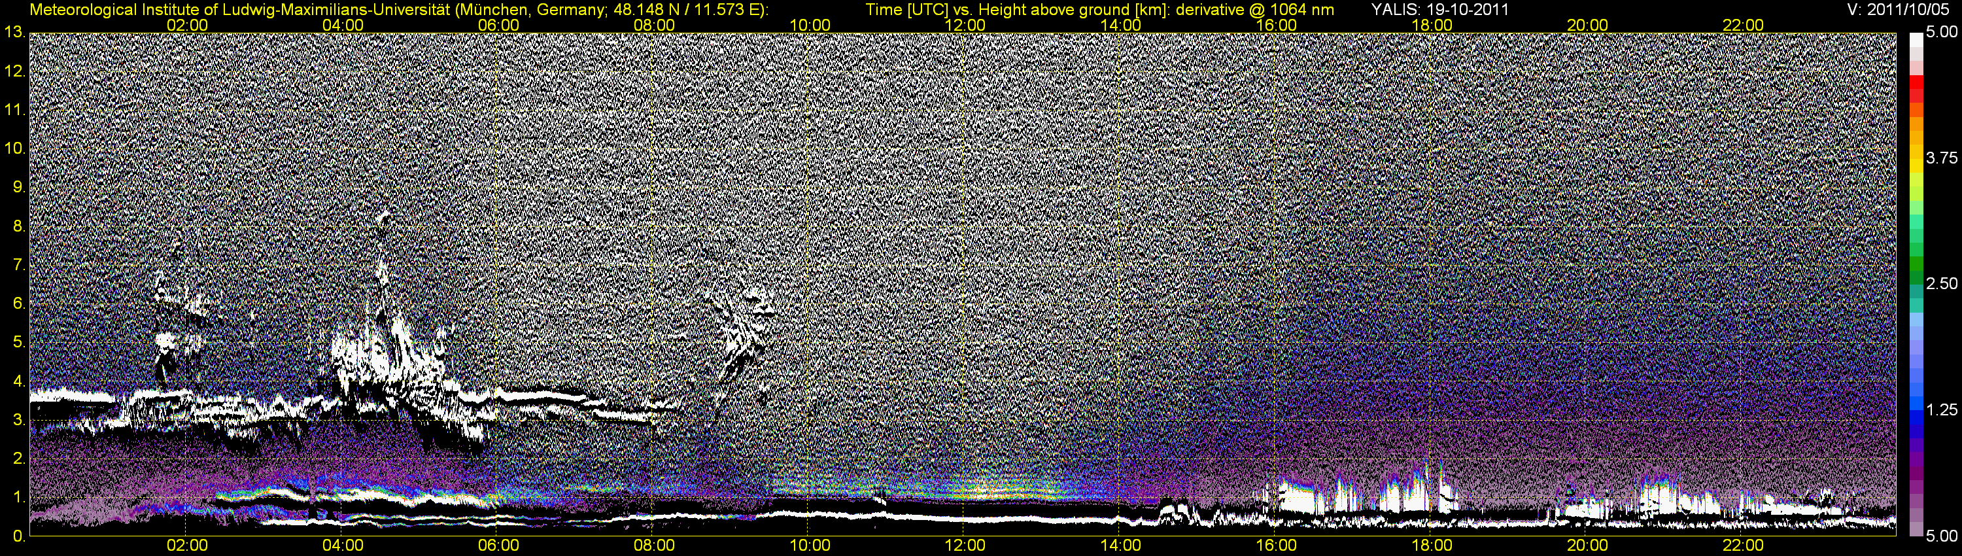The image size is (1962, 556).
Task: Click the height axis label 2
Action: pos(19,459)
